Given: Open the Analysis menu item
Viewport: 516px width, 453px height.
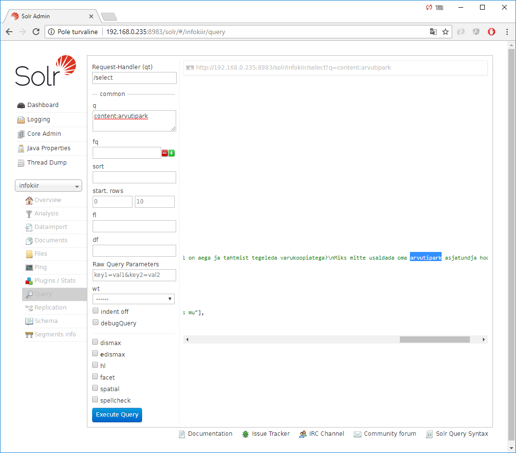Looking at the screenshot, I should [46, 214].
